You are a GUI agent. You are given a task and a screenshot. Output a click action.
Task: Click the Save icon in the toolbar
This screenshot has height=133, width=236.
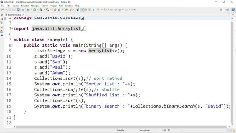tap(9, 10)
